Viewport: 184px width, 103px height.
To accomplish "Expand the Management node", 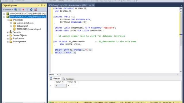I will pos(8,42).
